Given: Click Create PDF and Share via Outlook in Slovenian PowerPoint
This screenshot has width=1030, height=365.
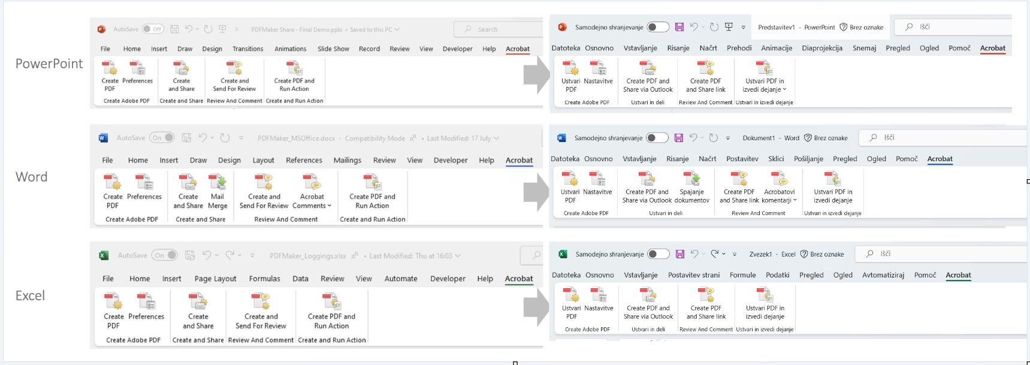Looking at the screenshot, I should pos(648,77).
